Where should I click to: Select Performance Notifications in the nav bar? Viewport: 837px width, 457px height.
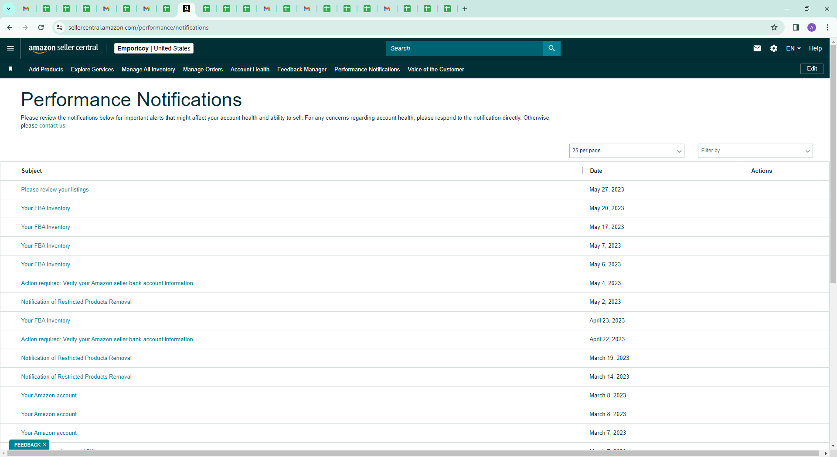[x=367, y=69]
